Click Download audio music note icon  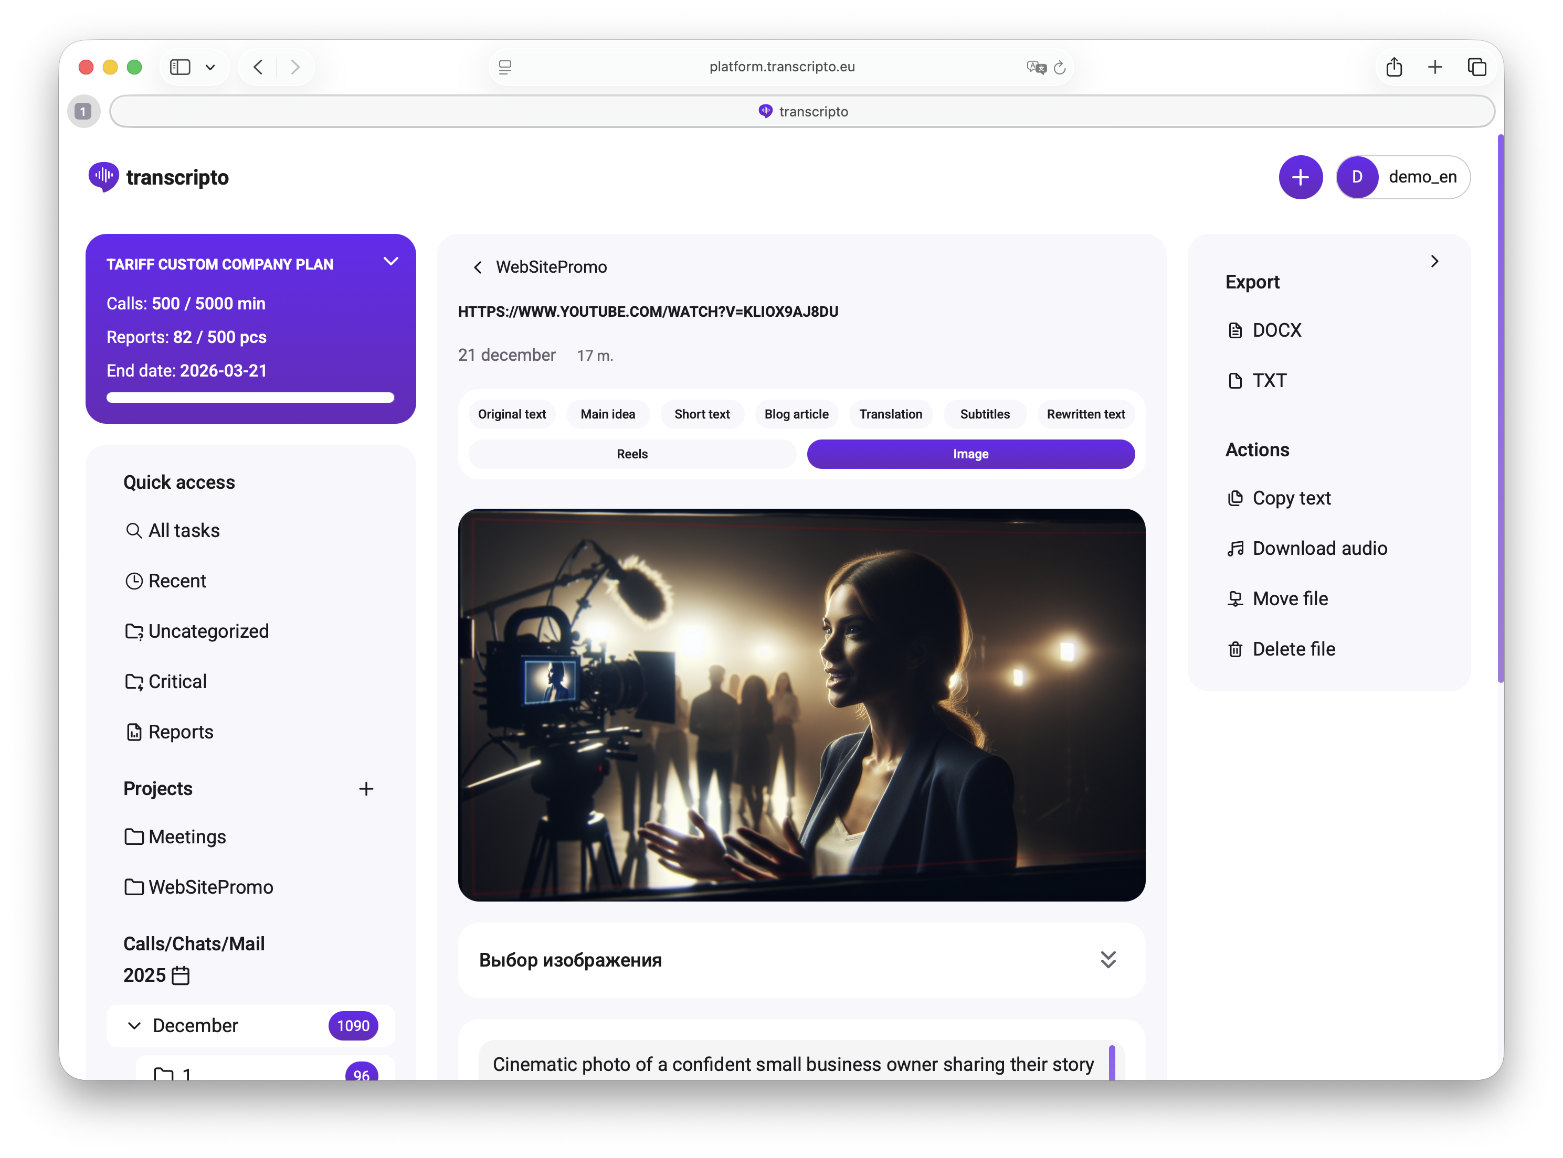point(1234,548)
